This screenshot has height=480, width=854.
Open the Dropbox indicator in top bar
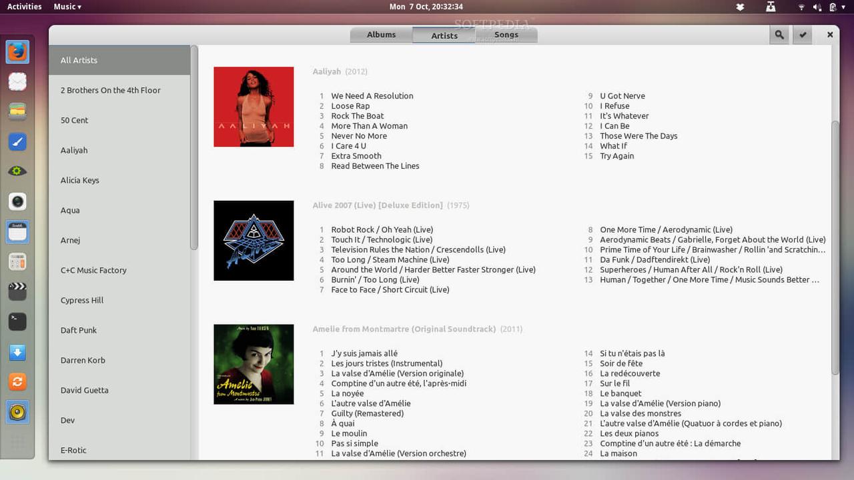click(x=740, y=7)
